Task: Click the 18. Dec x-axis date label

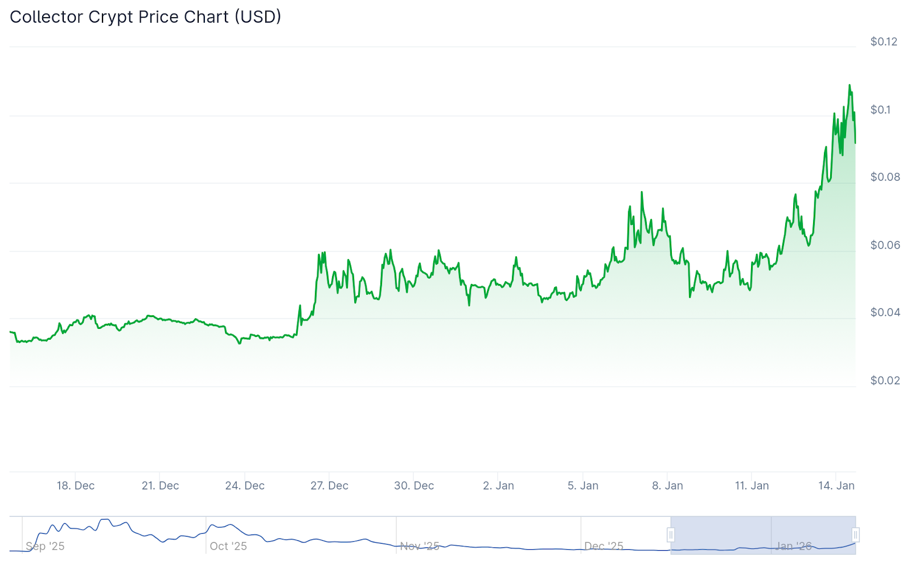Action: (x=76, y=486)
